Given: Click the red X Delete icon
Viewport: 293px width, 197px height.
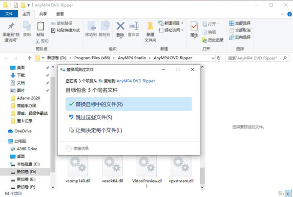Looking at the screenshot, I should coord(120,26).
